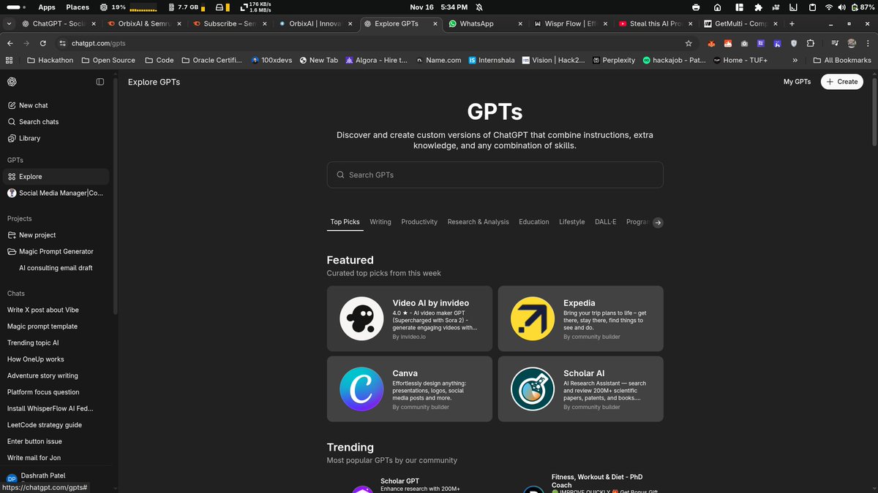878x493 pixels.
Task: Open the Chrome extensions puzzle icon
Action: [x=810, y=43]
